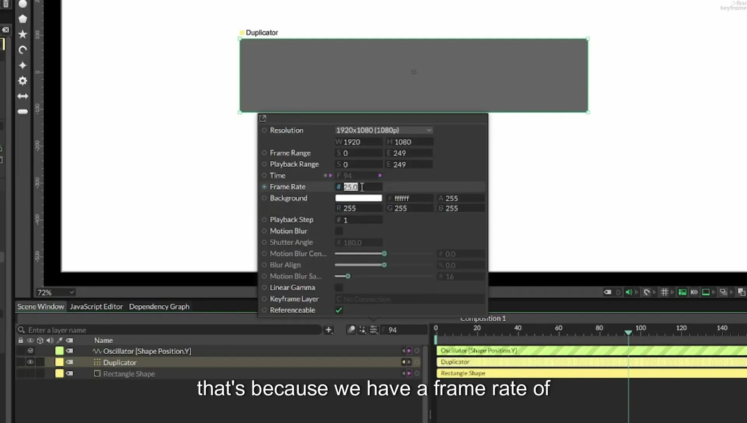This screenshot has height=423, width=747.
Task: Click the Rectangle Shape timeline bar
Action: (x=591, y=373)
